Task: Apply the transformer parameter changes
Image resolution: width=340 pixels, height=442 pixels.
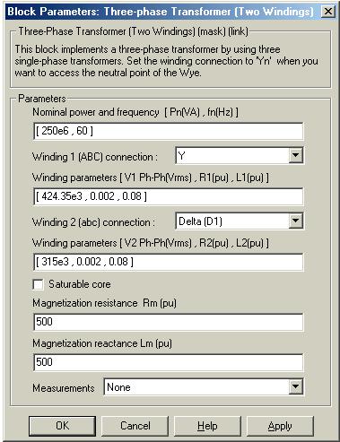Action: click(280, 426)
